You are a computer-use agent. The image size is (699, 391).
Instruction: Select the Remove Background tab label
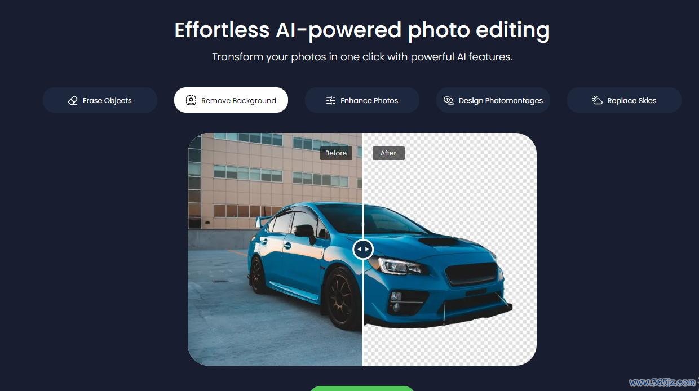coord(238,100)
